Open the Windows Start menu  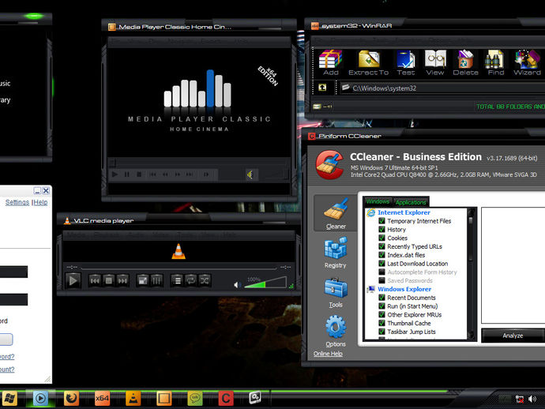pos(9,398)
